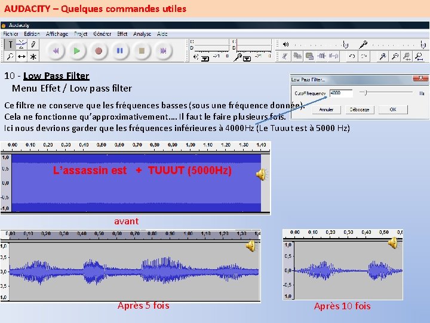Select the Selection (I-beam) tool
The image size is (430, 323).
[10, 44]
